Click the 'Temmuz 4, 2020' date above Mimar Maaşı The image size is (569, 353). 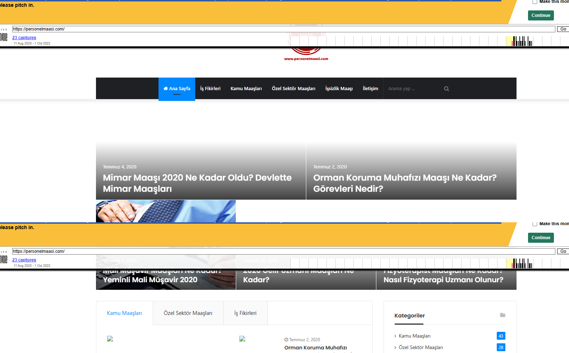[120, 167]
